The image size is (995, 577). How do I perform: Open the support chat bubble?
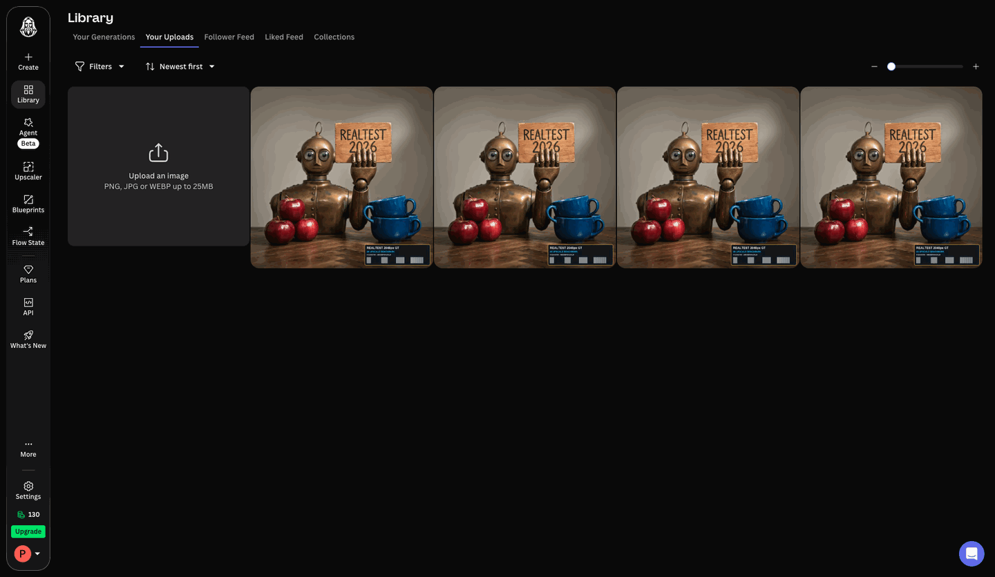point(972,554)
